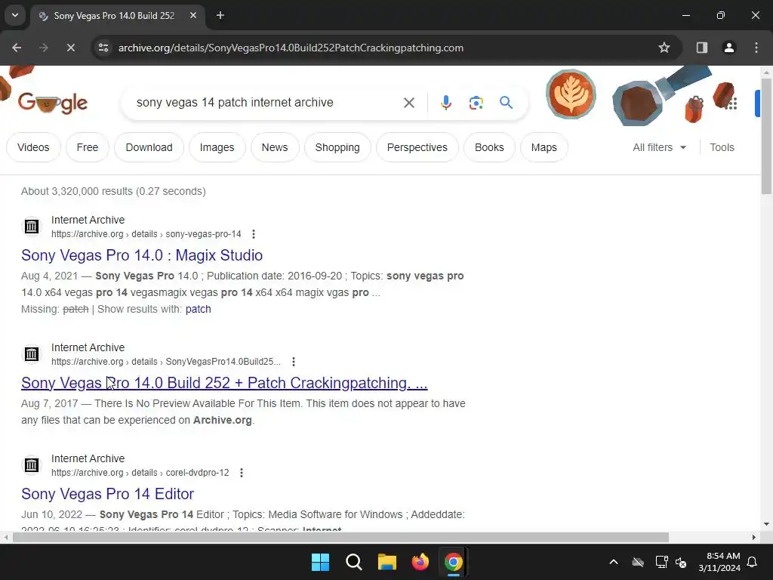
Task: Close the Sony Vegas Pro tab
Action: (193, 15)
